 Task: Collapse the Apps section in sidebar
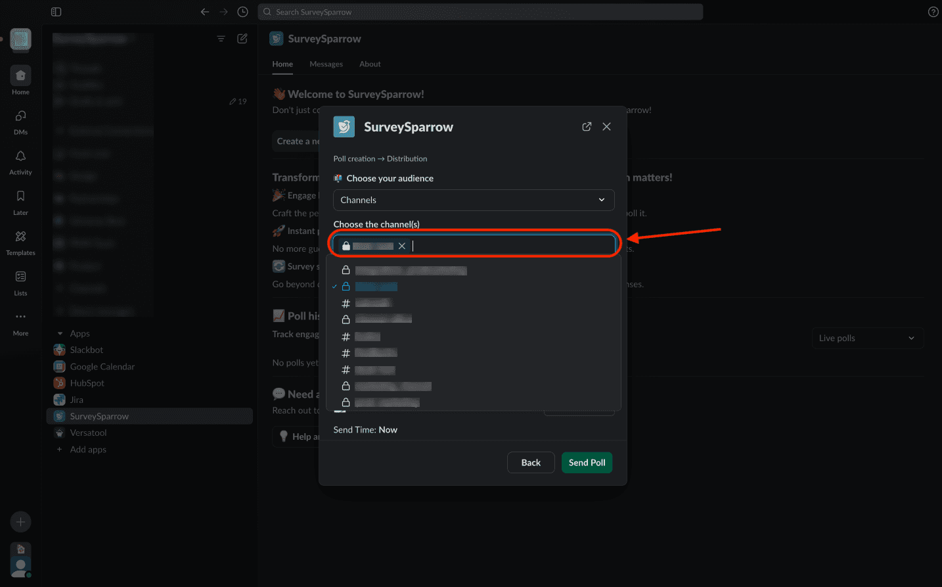(x=60, y=333)
